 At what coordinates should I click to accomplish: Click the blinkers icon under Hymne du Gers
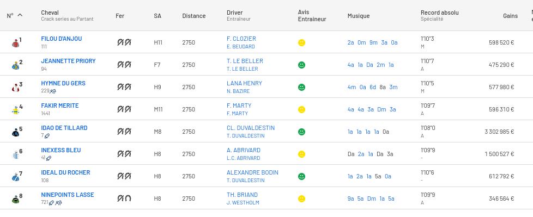[x=53, y=91]
